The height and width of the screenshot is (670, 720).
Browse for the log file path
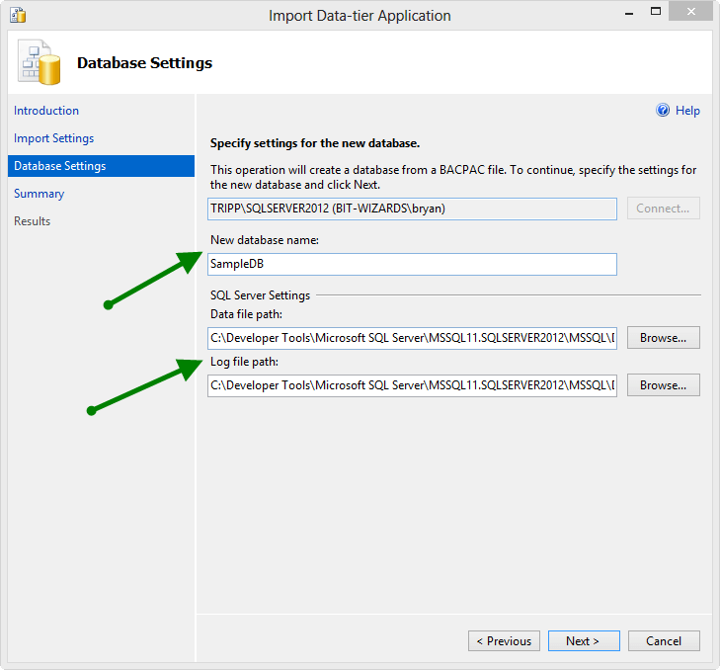click(x=663, y=385)
